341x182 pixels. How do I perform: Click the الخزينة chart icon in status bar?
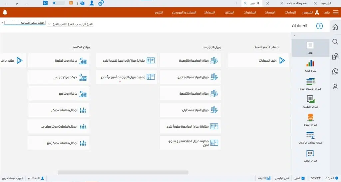tap(269, 178)
